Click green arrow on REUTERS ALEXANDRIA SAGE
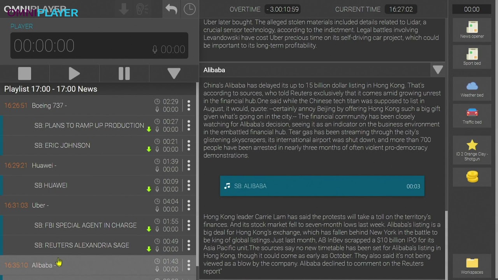The width and height of the screenshot is (498, 280). 149,249
